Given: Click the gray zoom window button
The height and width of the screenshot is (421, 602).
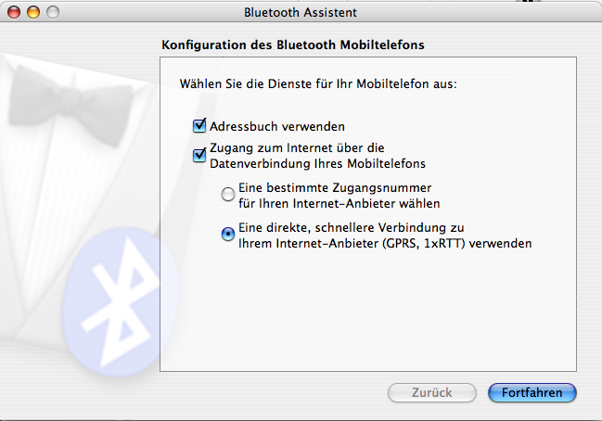Looking at the screenshot, I should (x=53, y=12).
